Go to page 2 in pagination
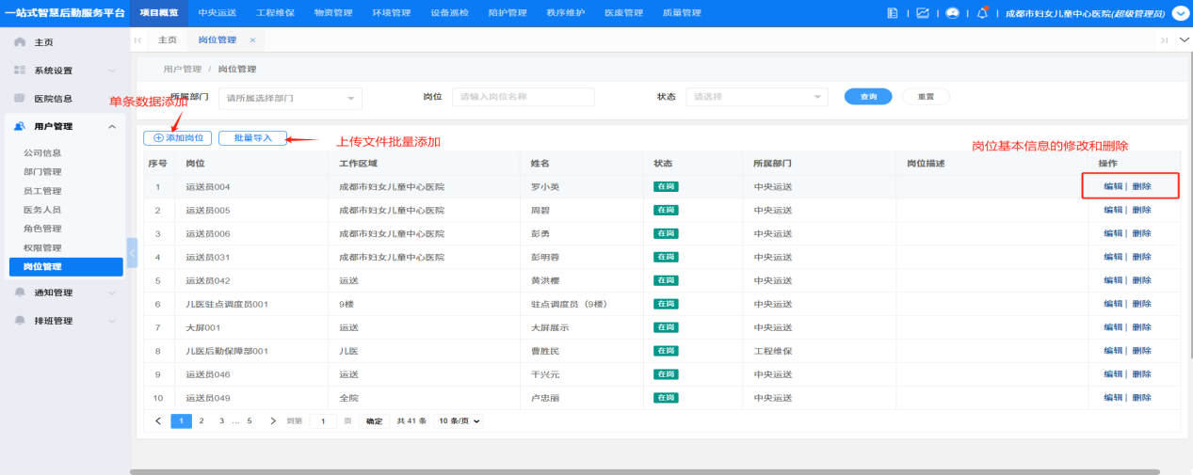 [202, 420]
